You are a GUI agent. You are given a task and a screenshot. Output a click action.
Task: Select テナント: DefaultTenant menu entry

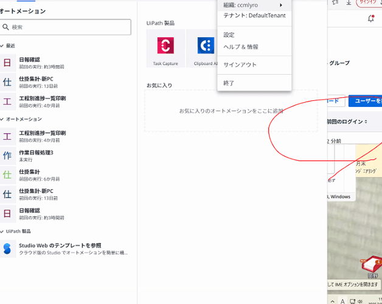click(254, 16)
